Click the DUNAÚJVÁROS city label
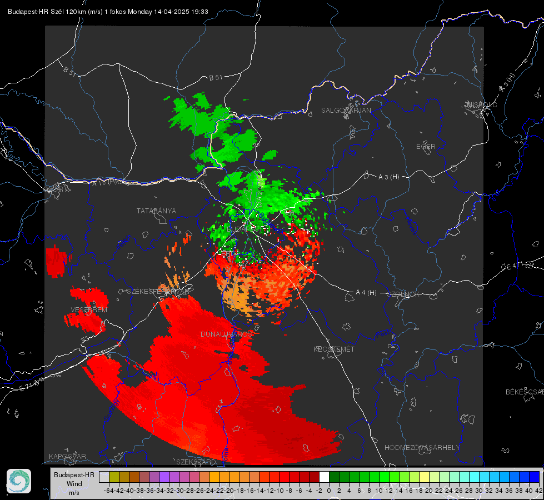 point(227,334)
